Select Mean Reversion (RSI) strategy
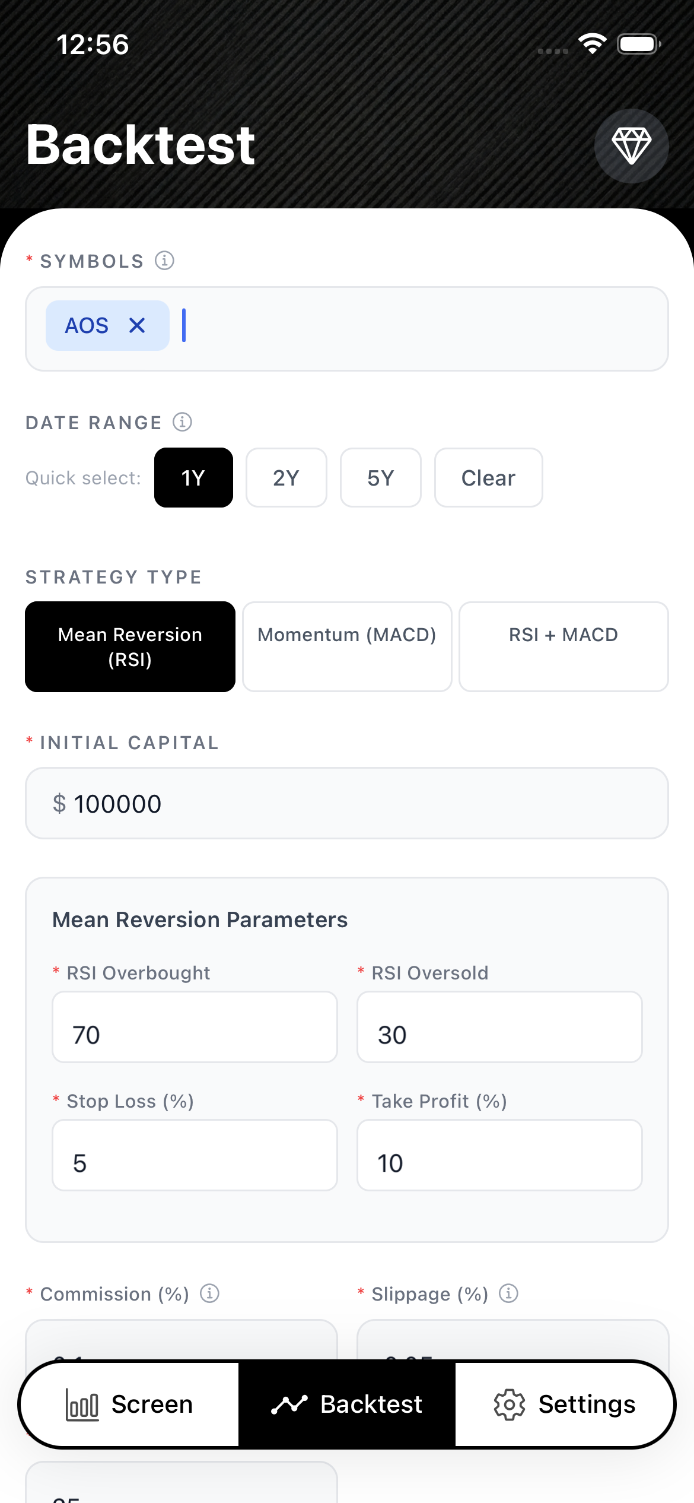Image resolution: width=694 pixels, height=1503 pixels. pyautogui.click(x=130, y=646)
